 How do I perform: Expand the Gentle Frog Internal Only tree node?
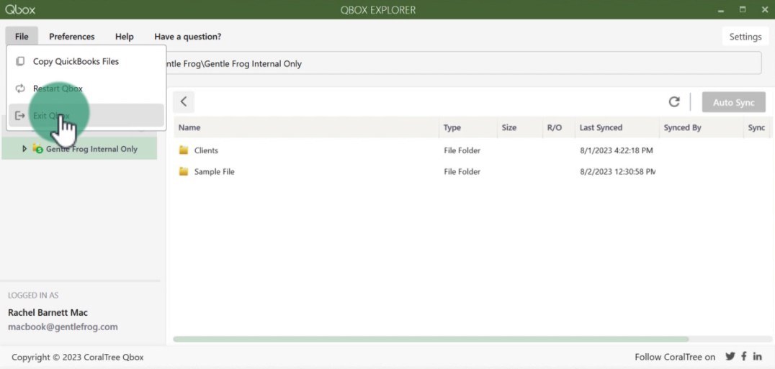tap(24, 148)
